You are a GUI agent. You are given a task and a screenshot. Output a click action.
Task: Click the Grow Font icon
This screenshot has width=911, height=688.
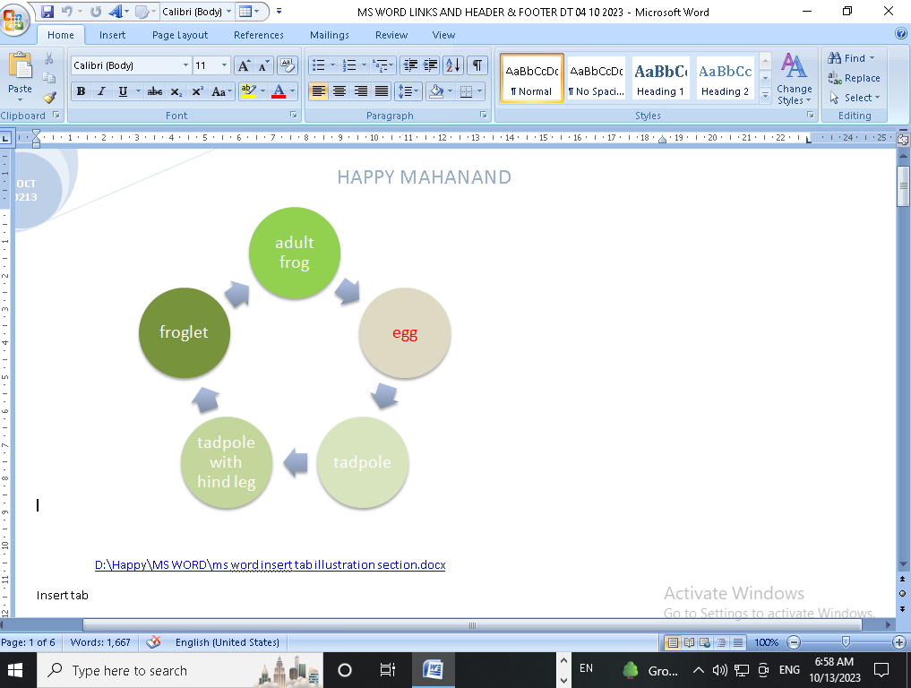[x=244, y=65]
